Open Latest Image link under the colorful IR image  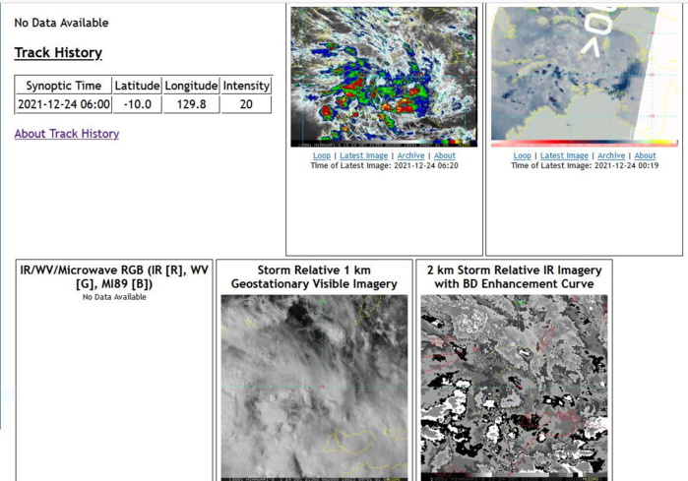click(x=363, y=155)
